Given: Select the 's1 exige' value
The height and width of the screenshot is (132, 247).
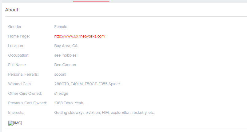Looking at the screenshot, I should [61, 94].
